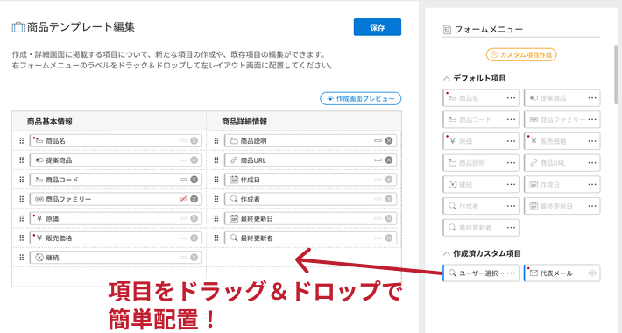Click the drag handle beside 商品ファミリー
Viewport: 622px width, 333px height.
[x=21, y=199]
